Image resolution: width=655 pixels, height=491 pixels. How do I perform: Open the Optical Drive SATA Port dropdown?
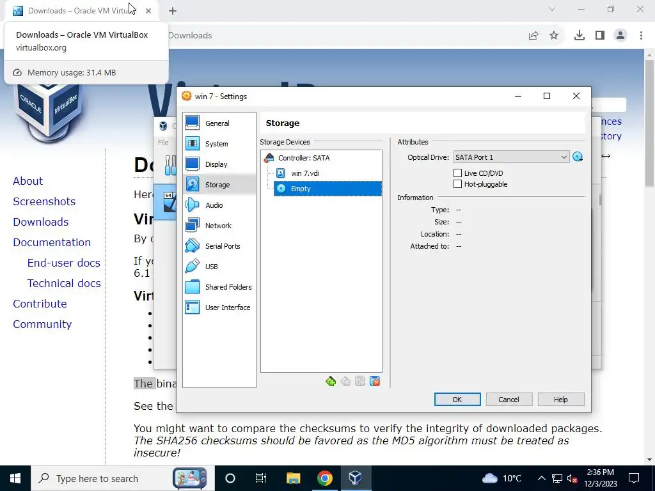point(511,157)
